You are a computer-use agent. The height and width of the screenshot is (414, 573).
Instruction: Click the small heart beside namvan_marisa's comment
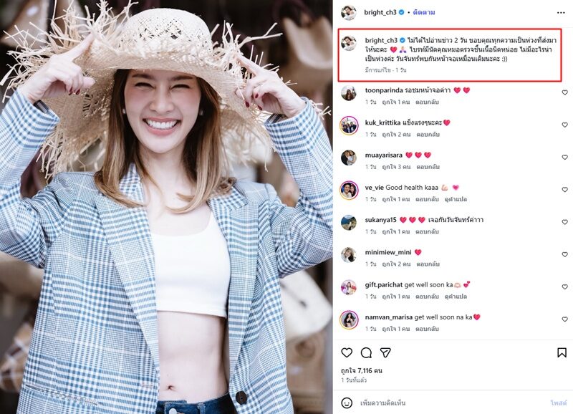tap(564, 319)
